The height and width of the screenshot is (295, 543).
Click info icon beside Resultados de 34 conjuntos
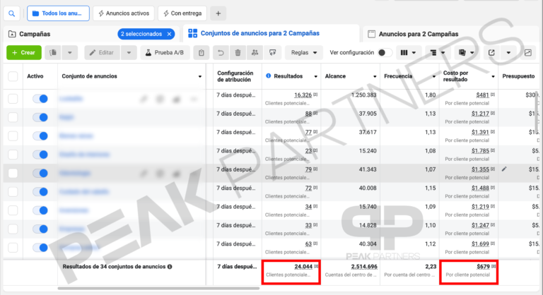(170, 267)
